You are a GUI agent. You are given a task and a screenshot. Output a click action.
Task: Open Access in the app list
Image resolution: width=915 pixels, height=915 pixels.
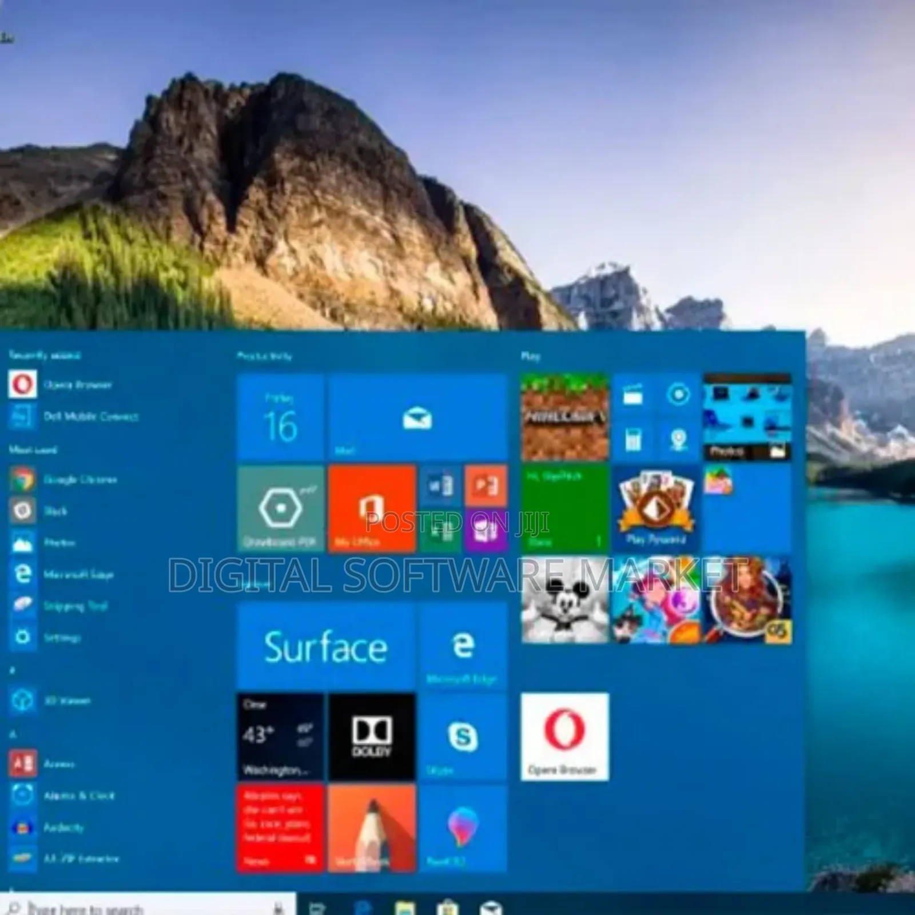pyautogui.click(x=42, y=763)
